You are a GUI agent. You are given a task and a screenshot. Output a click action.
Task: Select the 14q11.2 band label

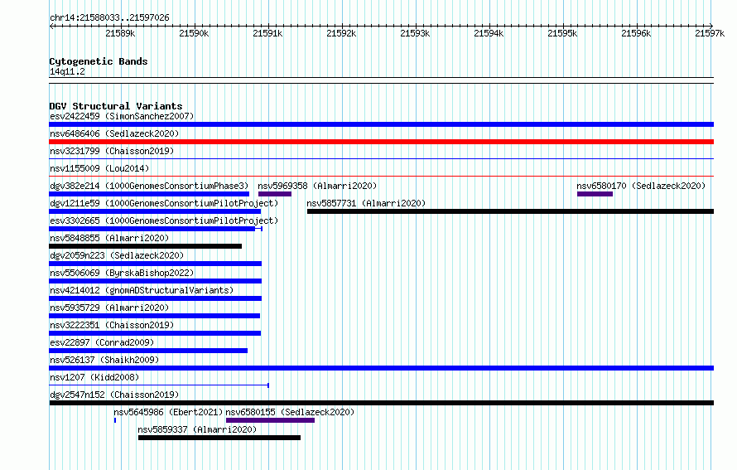pos(67,71)
